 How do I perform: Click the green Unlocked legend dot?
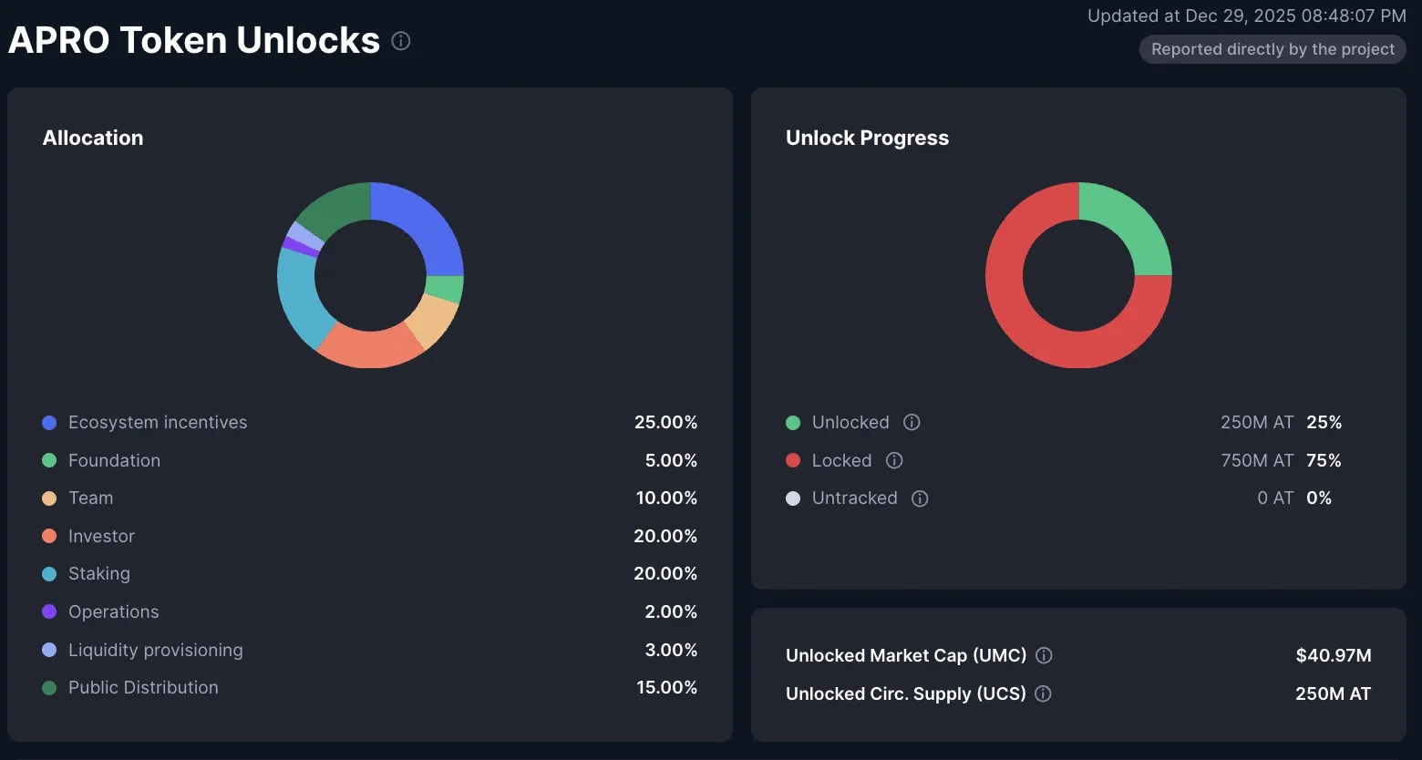(793, 422)
